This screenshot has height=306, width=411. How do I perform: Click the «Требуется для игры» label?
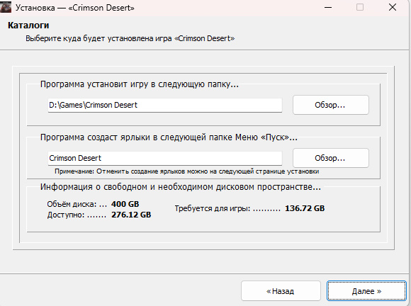click(213, 208)
